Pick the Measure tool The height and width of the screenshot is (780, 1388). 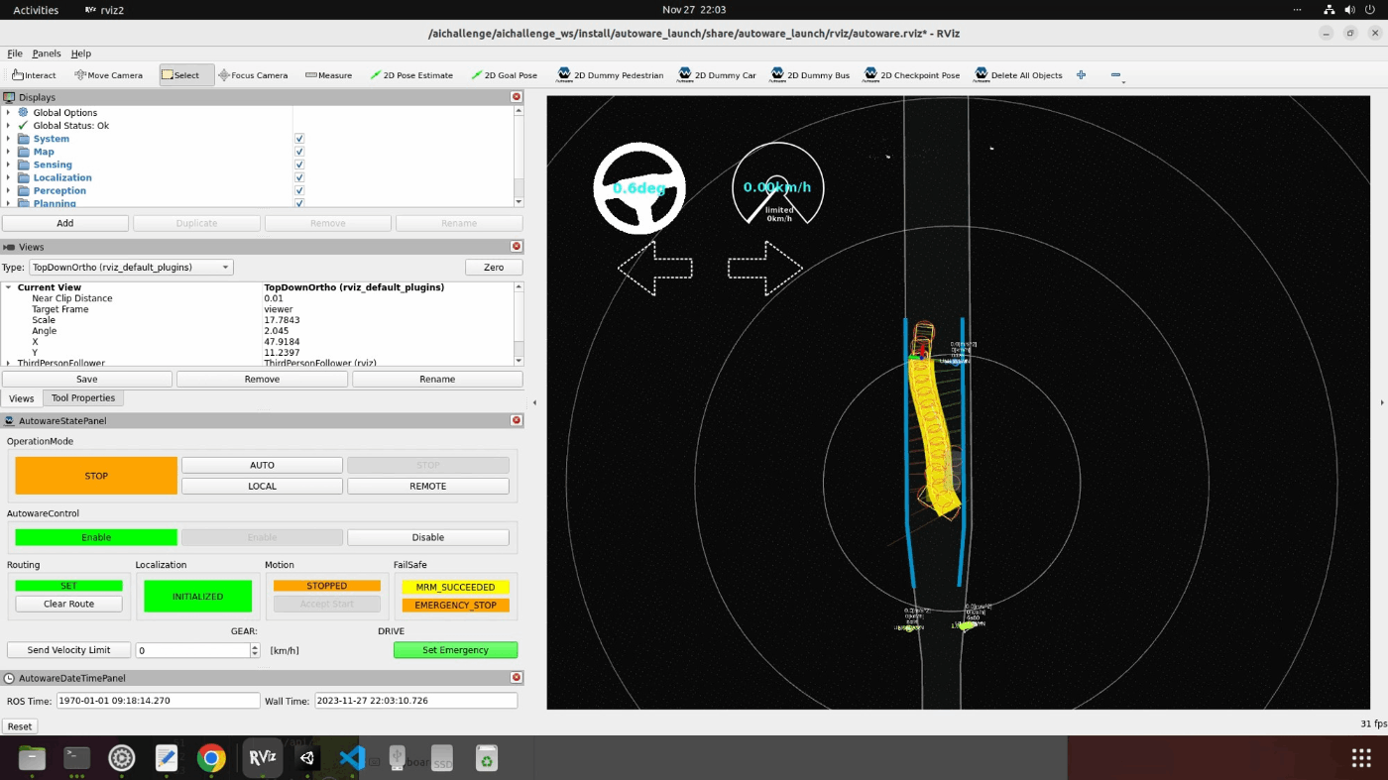(328, 75)
